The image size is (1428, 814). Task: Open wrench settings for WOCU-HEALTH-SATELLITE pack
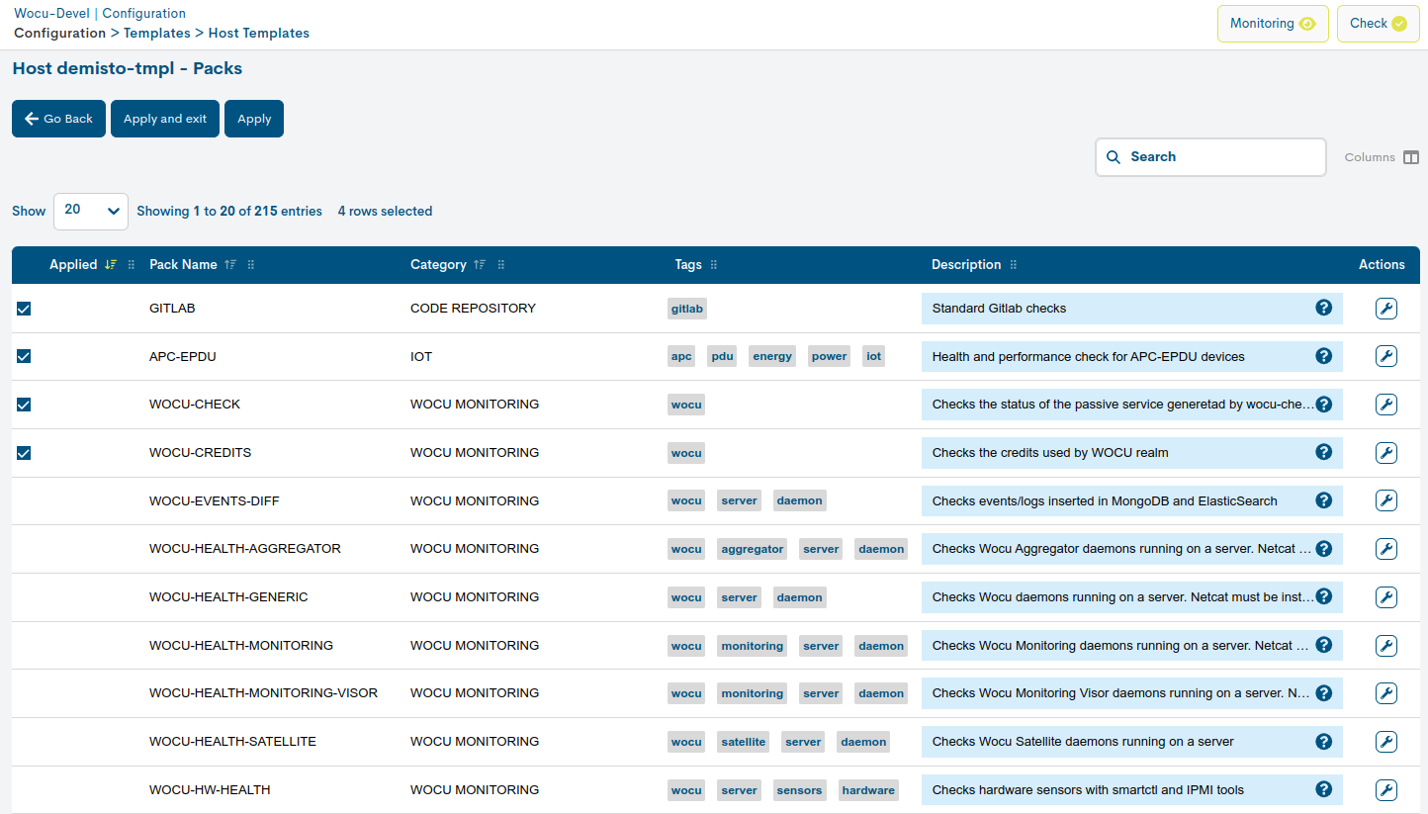click(1385, 742)
